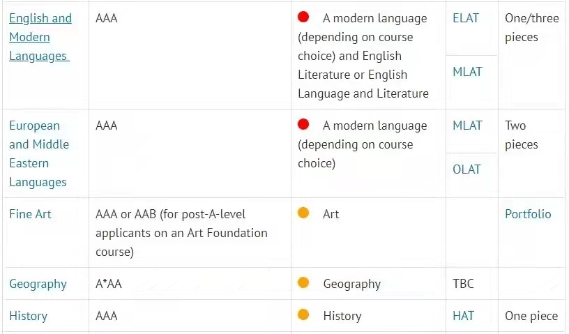569x334 pixels.
Task: Click red dot in European languages row
Action: coord(303,124)
